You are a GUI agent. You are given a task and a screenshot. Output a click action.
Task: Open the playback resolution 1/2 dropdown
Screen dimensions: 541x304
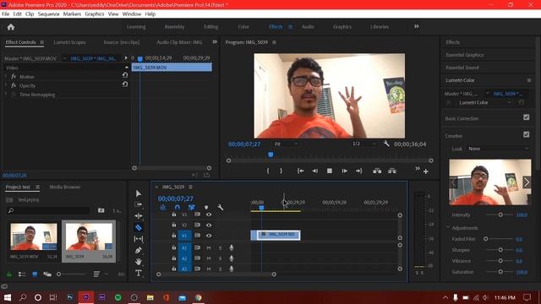point(363,144)
